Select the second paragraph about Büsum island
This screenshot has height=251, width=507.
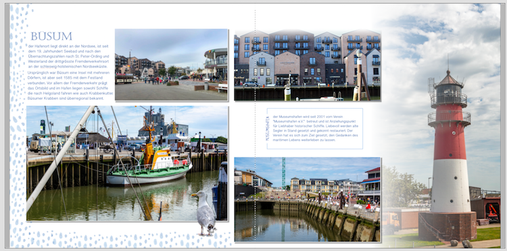(70, 86)
